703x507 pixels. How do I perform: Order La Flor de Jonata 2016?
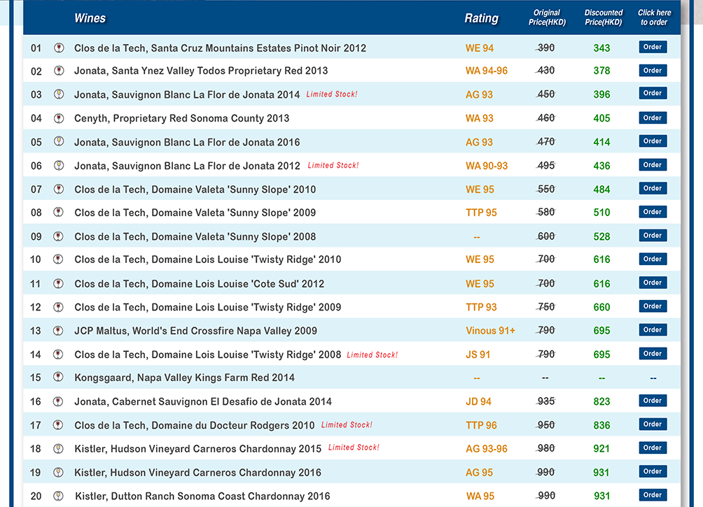click(653, 141)
